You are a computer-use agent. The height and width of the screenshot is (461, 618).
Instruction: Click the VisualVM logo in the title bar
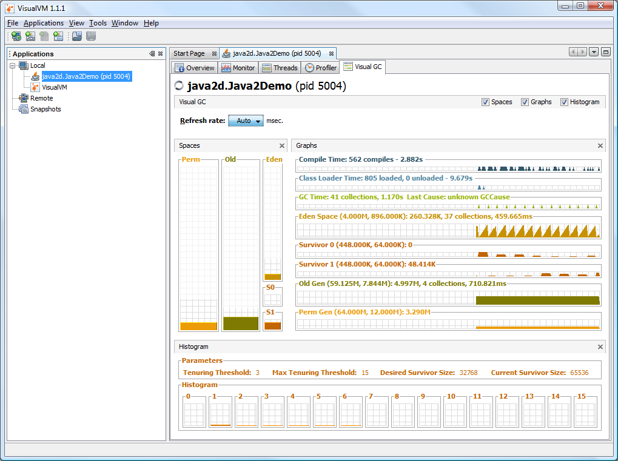(x=10, y=8)
